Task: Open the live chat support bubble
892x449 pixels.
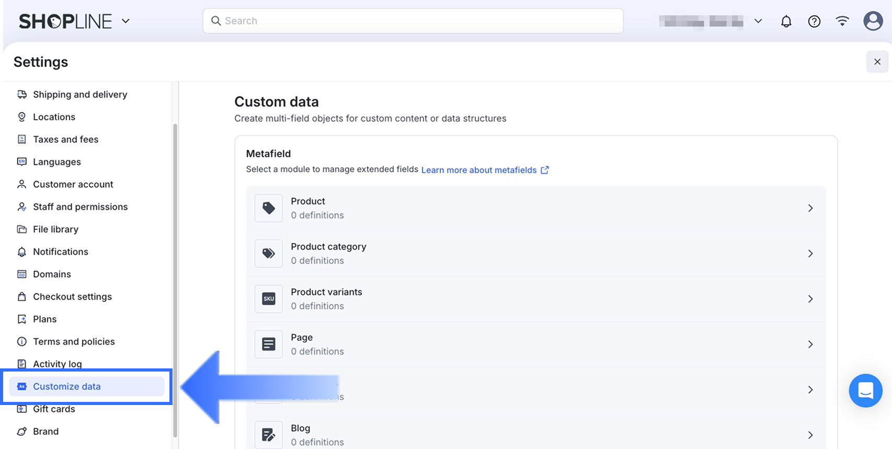Action: (865, 390)
